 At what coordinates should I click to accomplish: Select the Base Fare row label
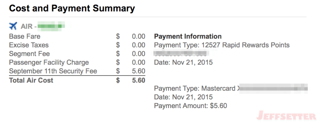click(x=25, y=37)
